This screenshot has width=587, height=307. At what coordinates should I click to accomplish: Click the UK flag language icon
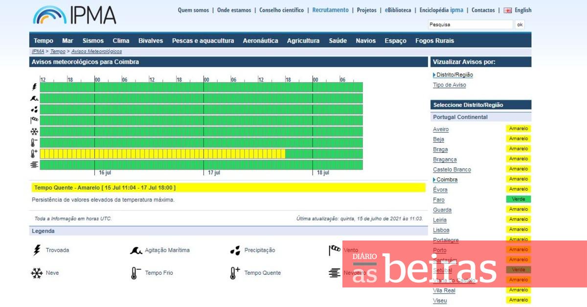click(x=508, y=10)
